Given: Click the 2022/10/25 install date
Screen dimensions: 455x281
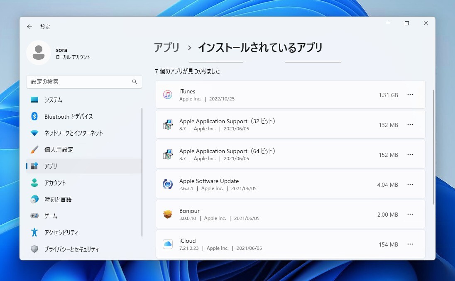Looking at the screenshot, I should pos(222,99).
